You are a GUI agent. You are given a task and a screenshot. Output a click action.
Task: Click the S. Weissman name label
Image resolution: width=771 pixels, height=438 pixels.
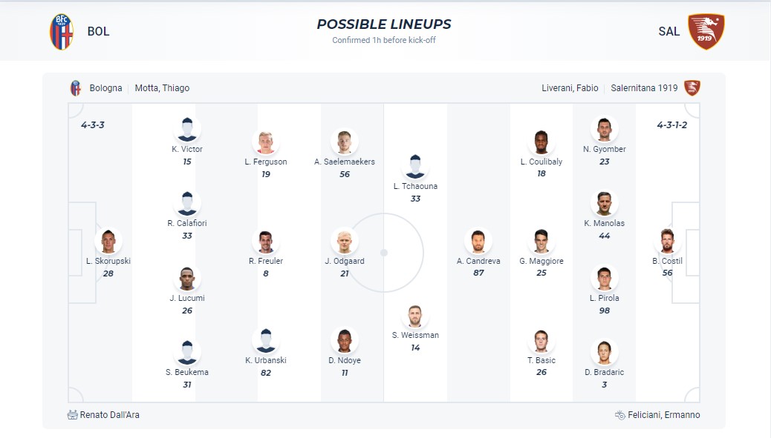click(415, 335)
